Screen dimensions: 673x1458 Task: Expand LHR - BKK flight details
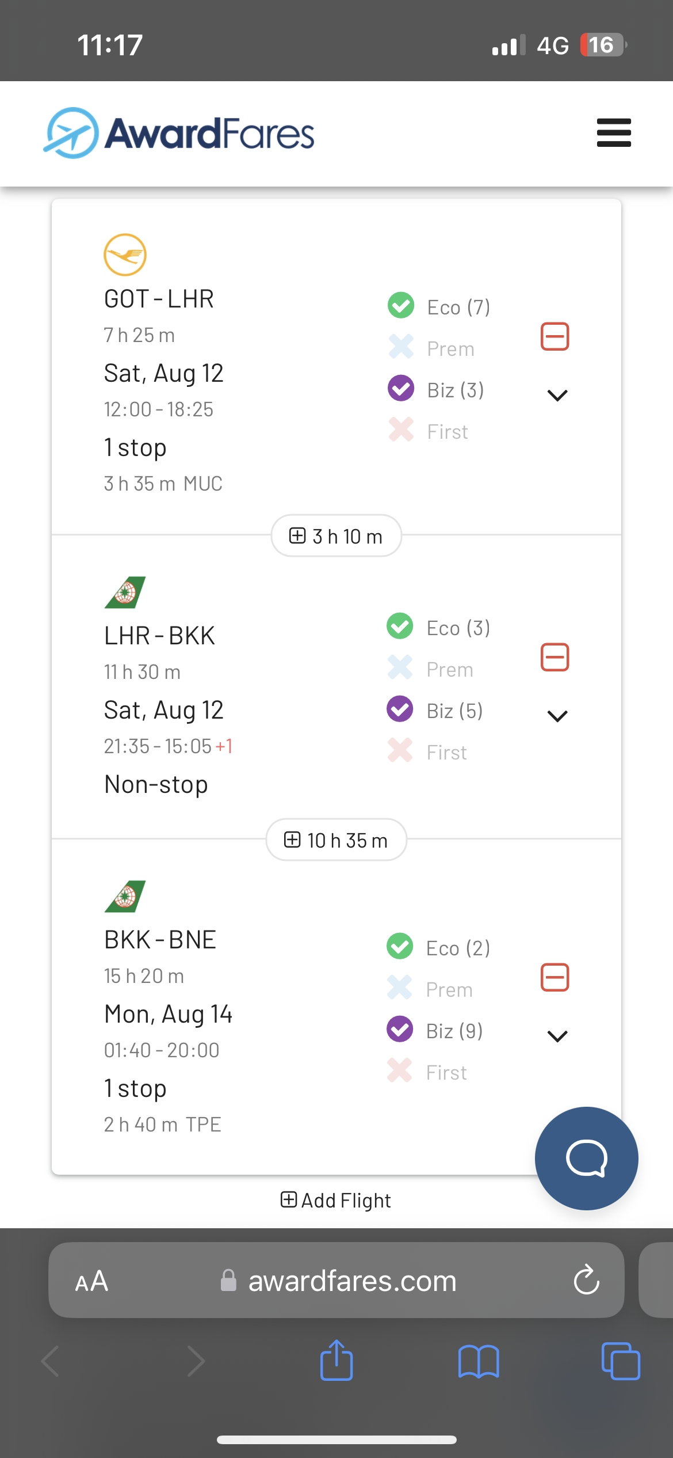[x=557, y=716]
